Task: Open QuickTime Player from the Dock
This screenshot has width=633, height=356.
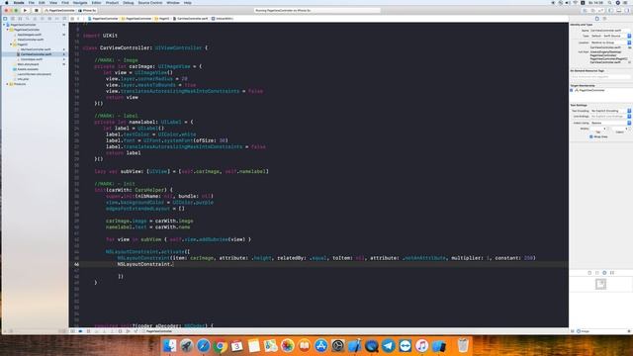Action: pyautogui.click(x=372, y=345)
